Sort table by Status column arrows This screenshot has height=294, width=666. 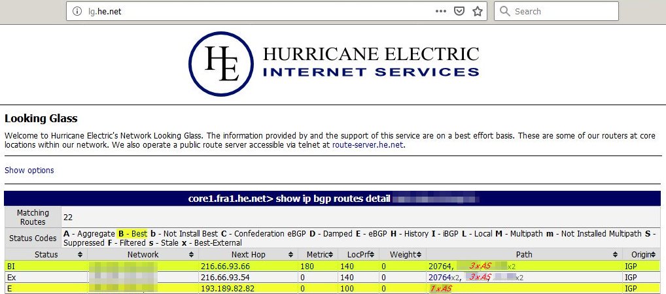pyautogui.click(x=80, y=255)
